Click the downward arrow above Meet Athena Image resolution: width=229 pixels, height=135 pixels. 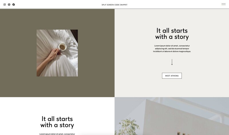[172, 62]
